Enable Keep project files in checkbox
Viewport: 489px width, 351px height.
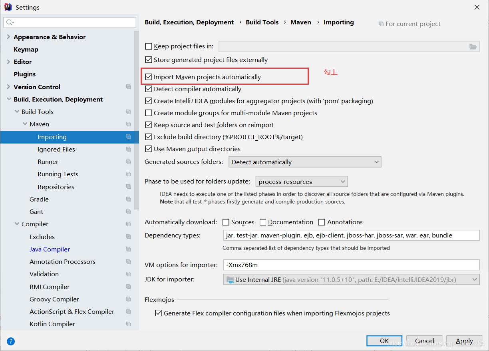[148, 46]
